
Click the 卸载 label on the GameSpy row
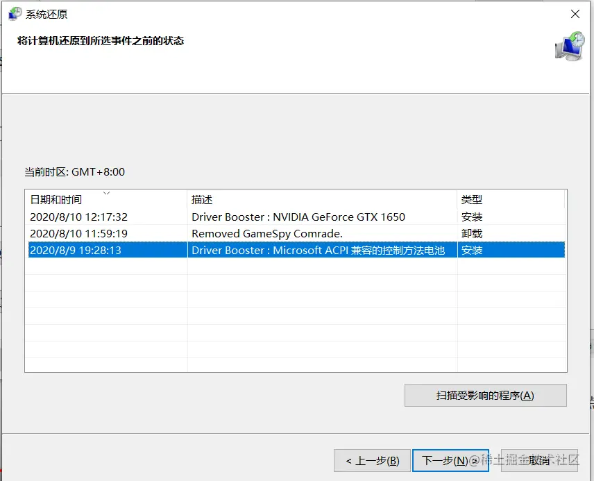472,233
